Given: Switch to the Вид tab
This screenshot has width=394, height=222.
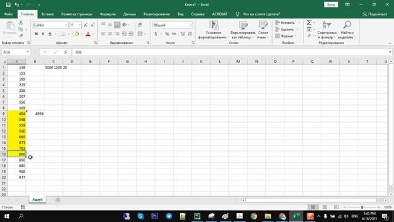Looking at the screenshot, I should pyautogui.click(x=180, y=14).
